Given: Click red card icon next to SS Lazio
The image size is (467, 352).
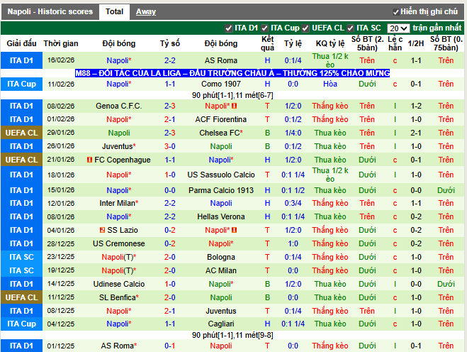Looking at the screenshot, I should coord(103,230).
